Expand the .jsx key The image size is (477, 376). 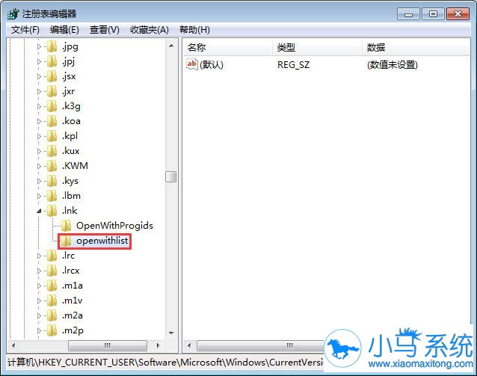coord(39,76)
